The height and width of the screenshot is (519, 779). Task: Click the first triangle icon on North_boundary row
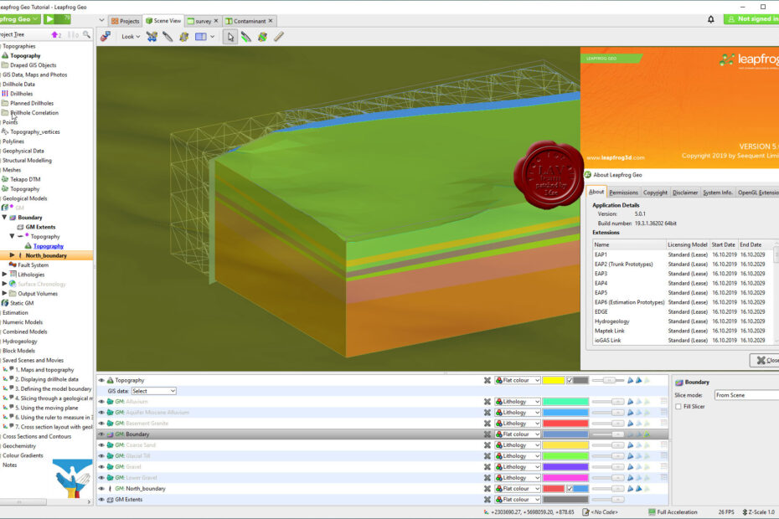(630, 489)
